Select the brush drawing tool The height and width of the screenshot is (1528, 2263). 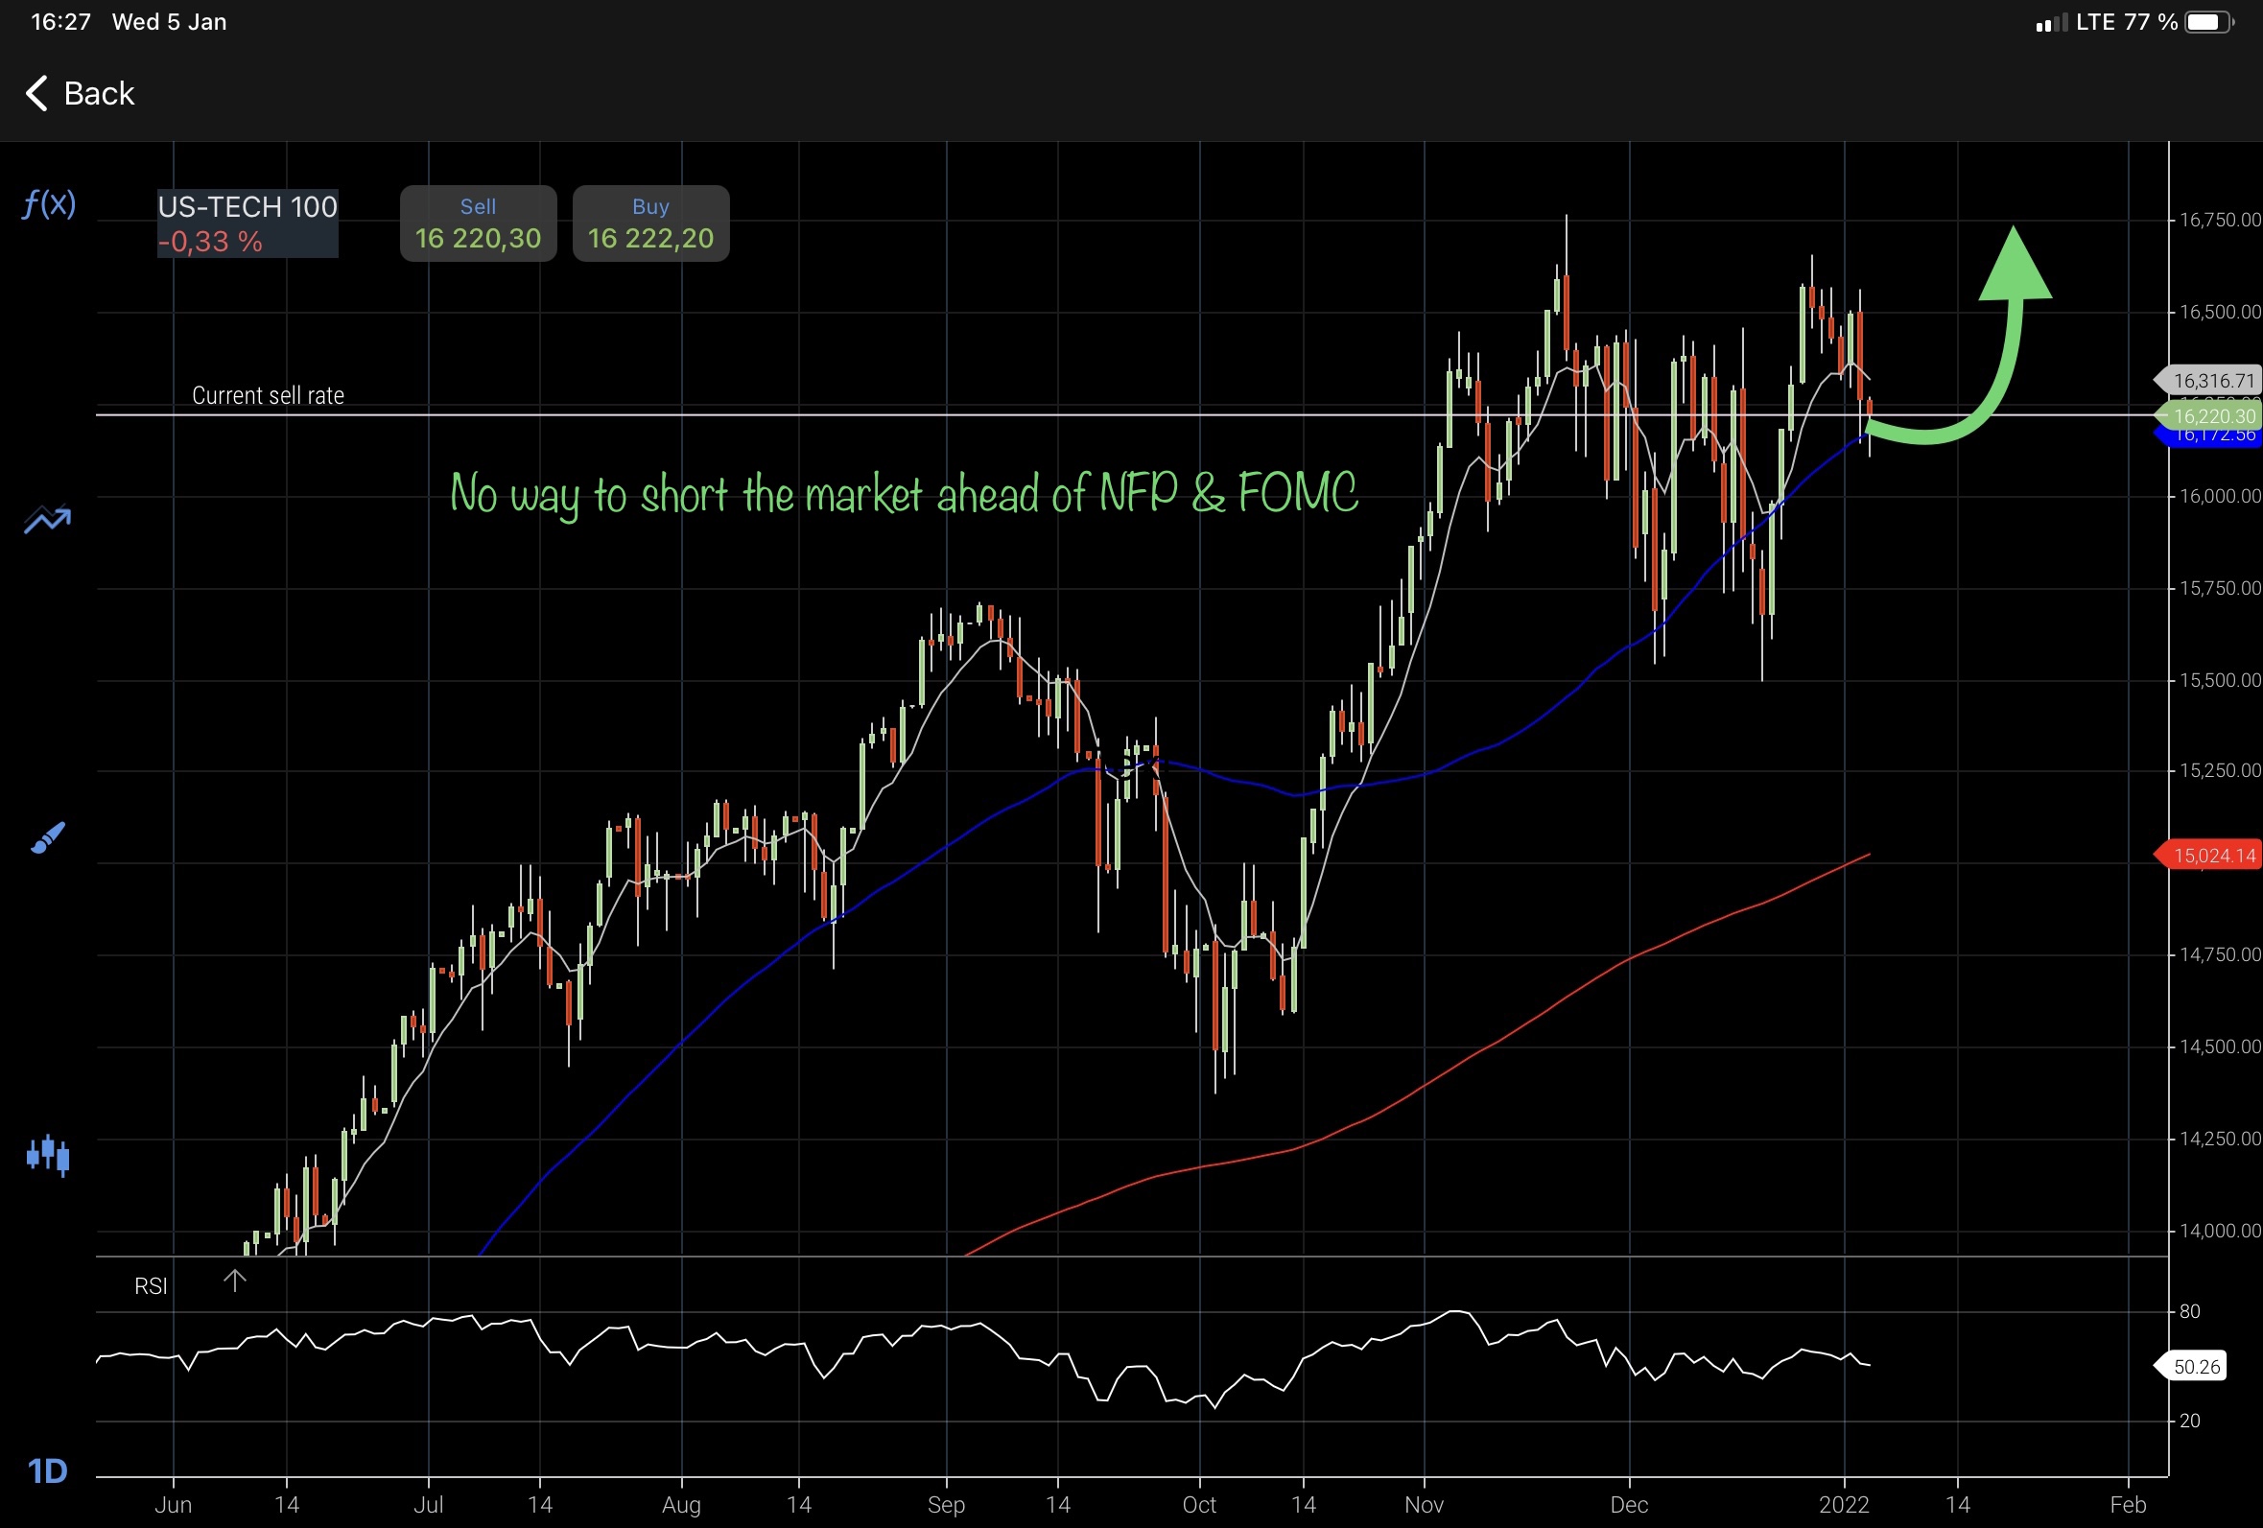point(47,837)
